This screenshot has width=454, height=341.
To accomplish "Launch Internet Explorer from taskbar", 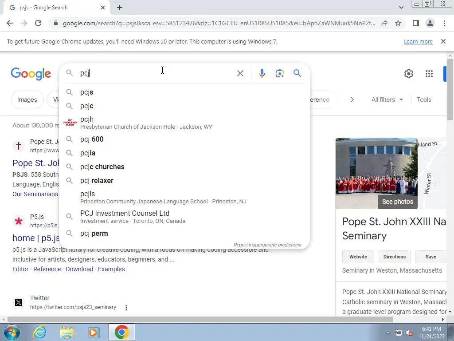I will (x=39, y=332).
